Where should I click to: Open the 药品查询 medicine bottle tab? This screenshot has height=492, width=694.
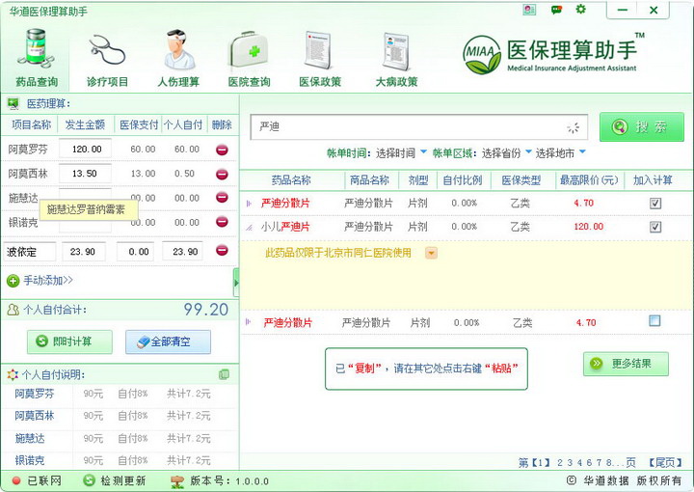[37, 58]
